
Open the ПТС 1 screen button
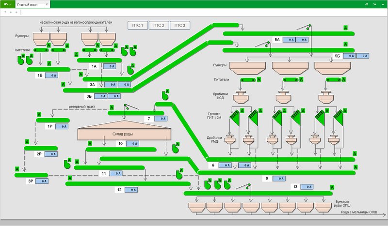click(138, 25)
